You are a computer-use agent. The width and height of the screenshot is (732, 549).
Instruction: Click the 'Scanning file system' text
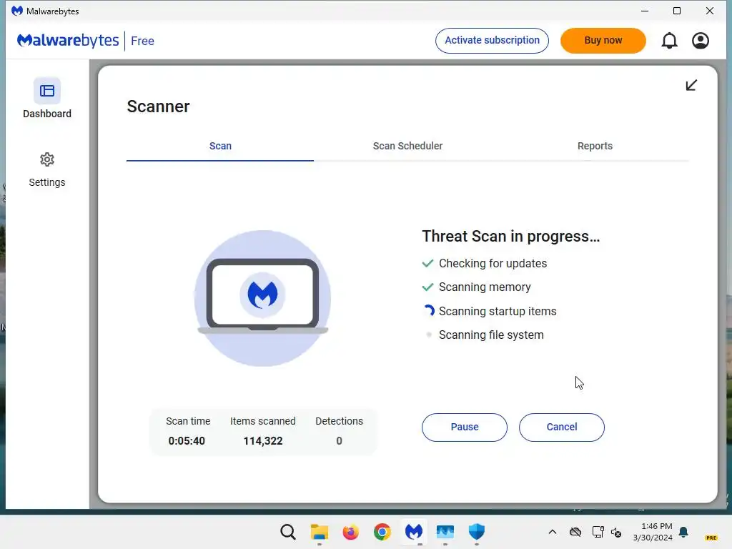[x=491, y=335]
